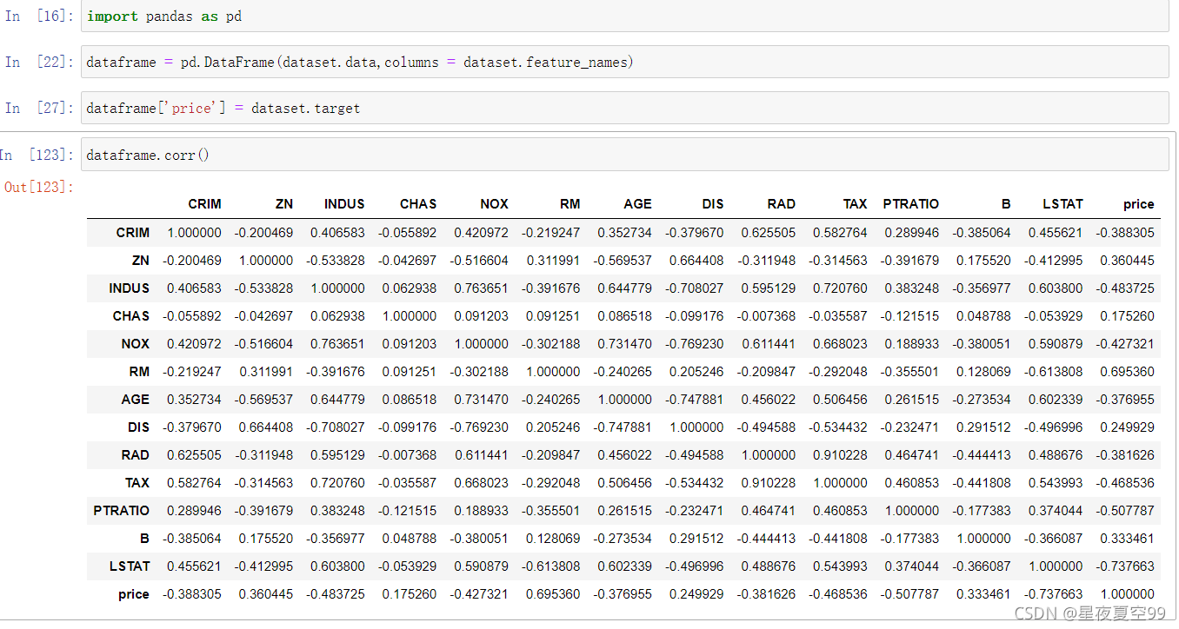Click the 0.333461 value in B row
Image resolution: width=1179 pixels, height=629 pixels.
click(1127, 539)
